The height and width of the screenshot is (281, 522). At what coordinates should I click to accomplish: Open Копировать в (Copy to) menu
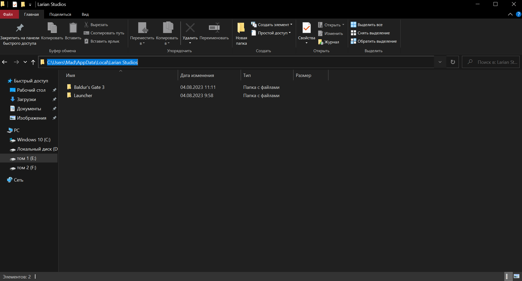point(167,34)
